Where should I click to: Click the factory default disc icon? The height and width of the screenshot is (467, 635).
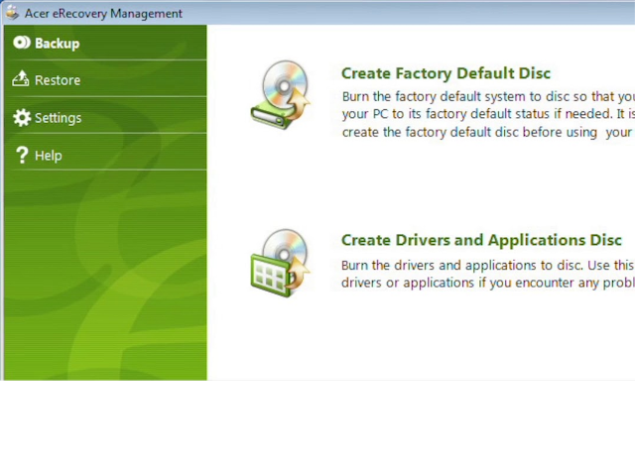280,95
